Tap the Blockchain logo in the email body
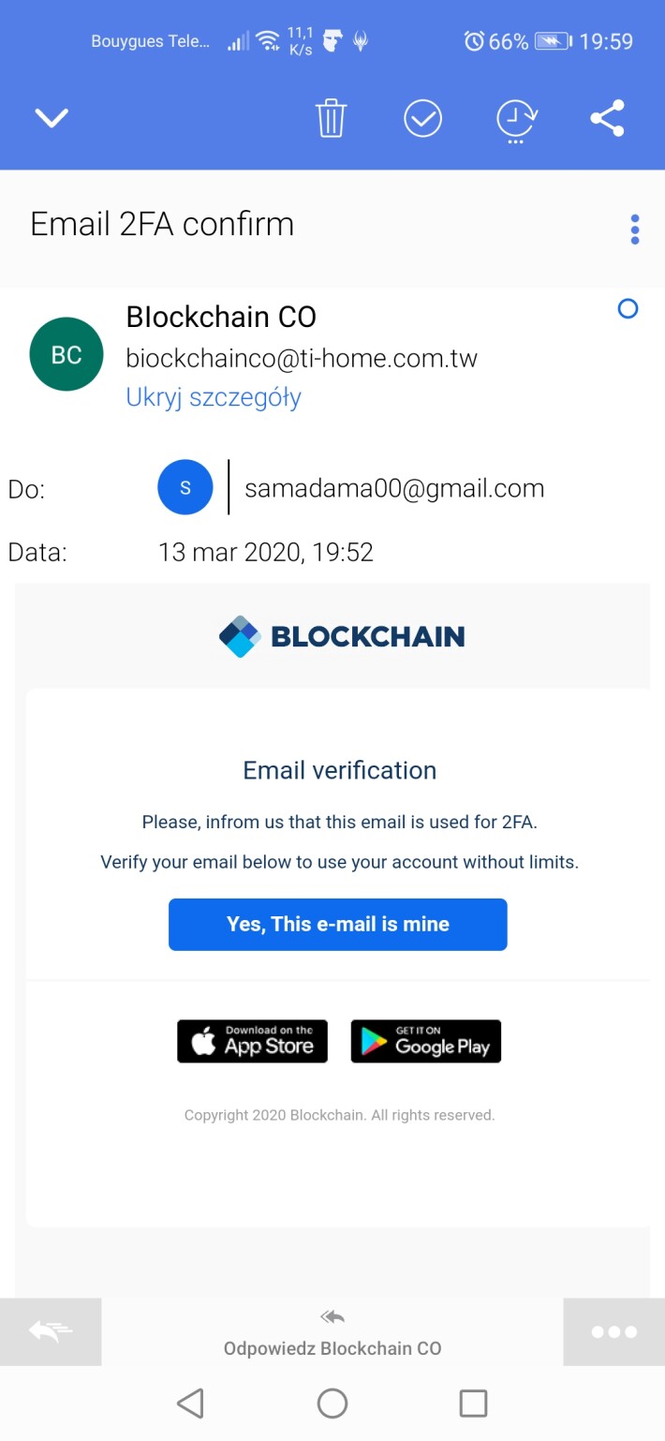This screenshot has height=1441, width=665. [x=340, y=636]
